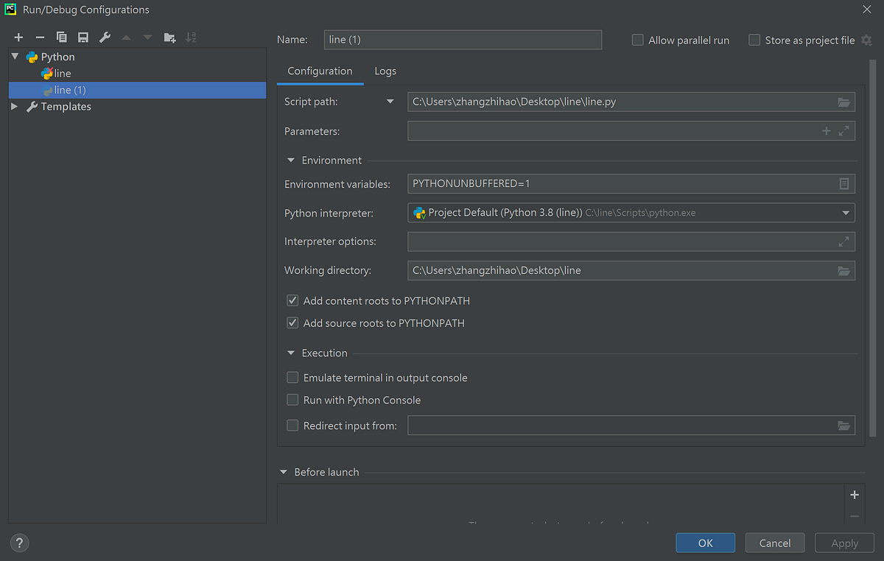Collapse the Environment section
The image size is (884, 561).
tap(292, 160)
